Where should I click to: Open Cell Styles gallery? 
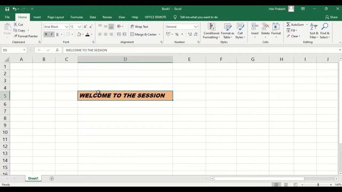(x=240, y=31)
